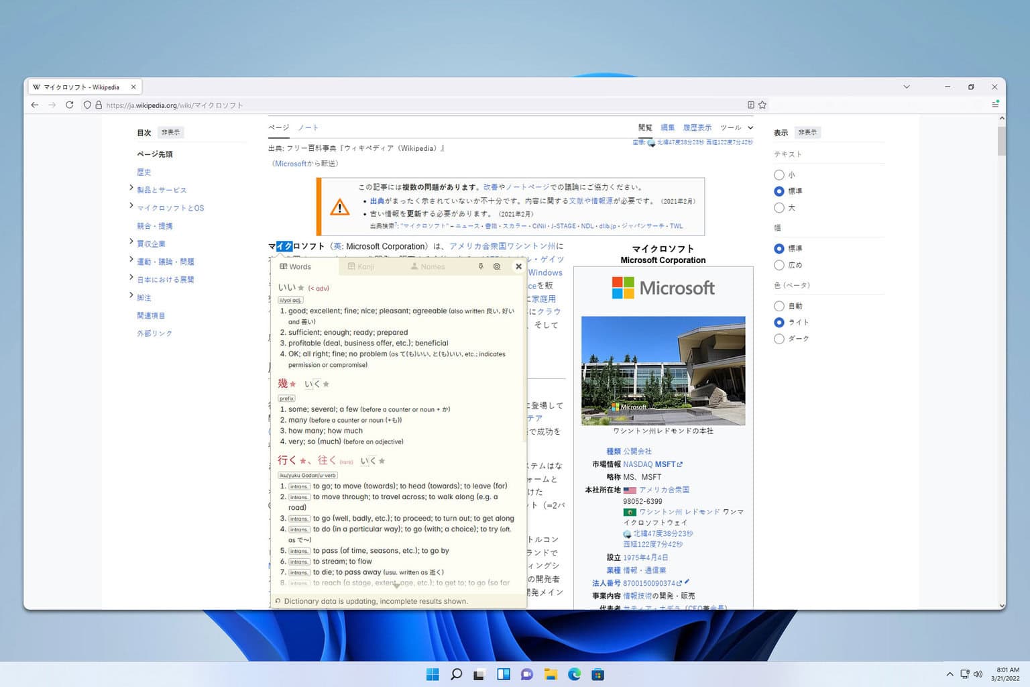Show hidden system tray icons
The image size is (1030, 687).
click(950, 674)
